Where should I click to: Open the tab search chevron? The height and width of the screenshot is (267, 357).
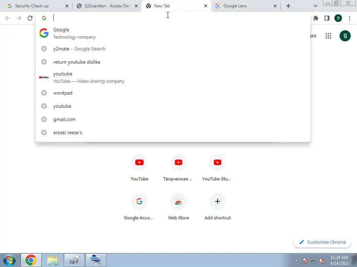(x=315, y=6)
